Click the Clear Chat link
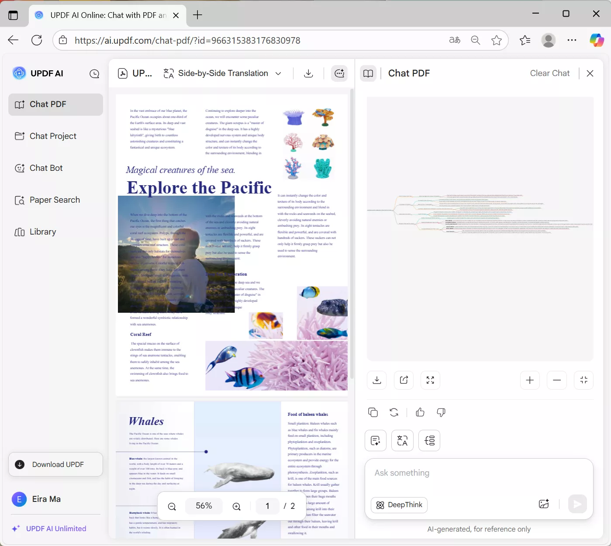Viewport: 611px width, 546px height. click(x=549, y=73)
